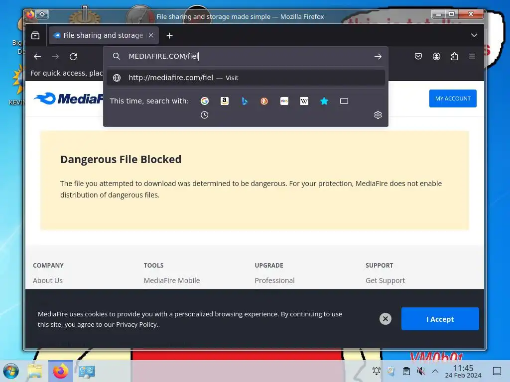510x382 pixels.
Task: Search this time with Amazon
Action: [225, 101]
